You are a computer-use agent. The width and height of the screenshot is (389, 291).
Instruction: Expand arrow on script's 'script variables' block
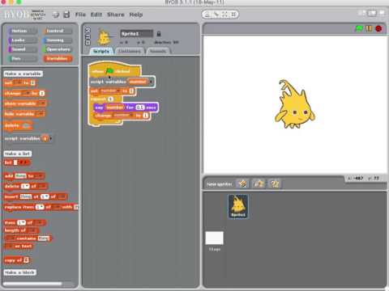pos(151,82)
